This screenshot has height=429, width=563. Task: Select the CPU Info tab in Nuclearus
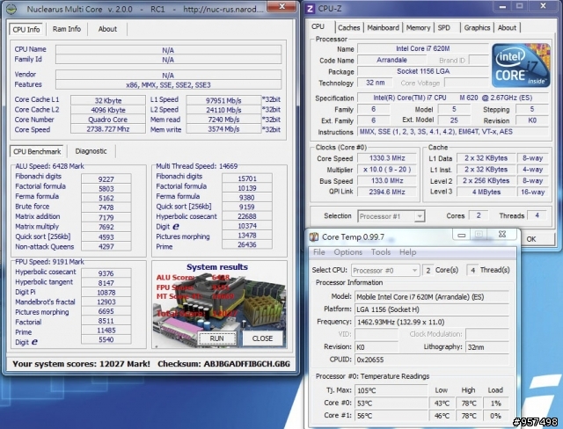[26, 29]
